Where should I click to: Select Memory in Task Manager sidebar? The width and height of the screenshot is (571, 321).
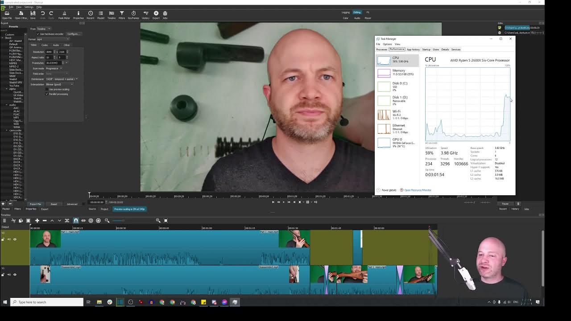(x=397, y=72)
